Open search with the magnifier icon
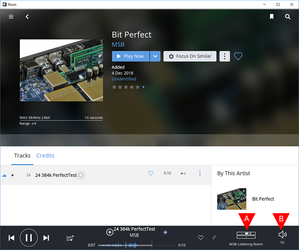The image size is (299, 250). (288, 17)
